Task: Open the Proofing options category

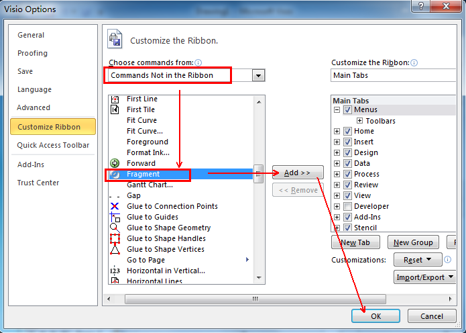Action: [x=32, y=53]
